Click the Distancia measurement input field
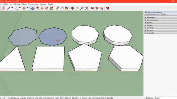The width and height of the screenshot is (177, 99). 166,98
